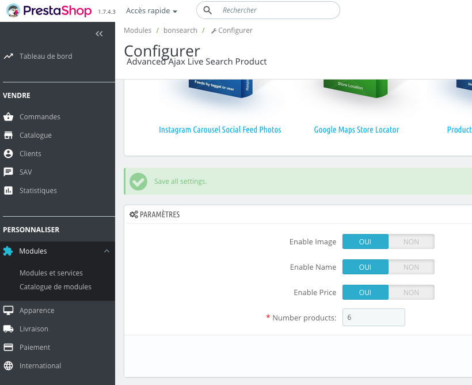Open Modules et services submenu

pyautogui.click(x=51, y=273)
